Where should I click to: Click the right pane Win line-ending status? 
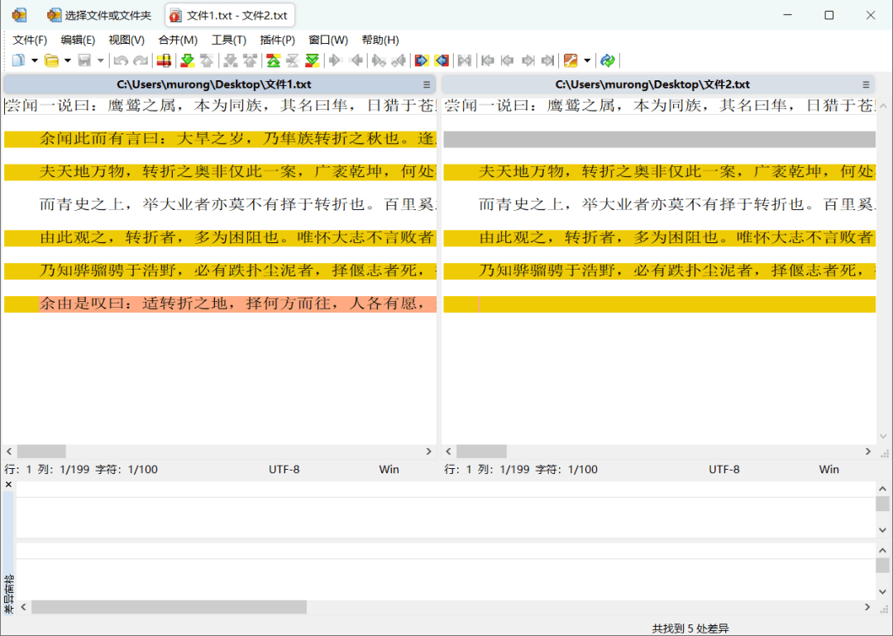(829, 470)
